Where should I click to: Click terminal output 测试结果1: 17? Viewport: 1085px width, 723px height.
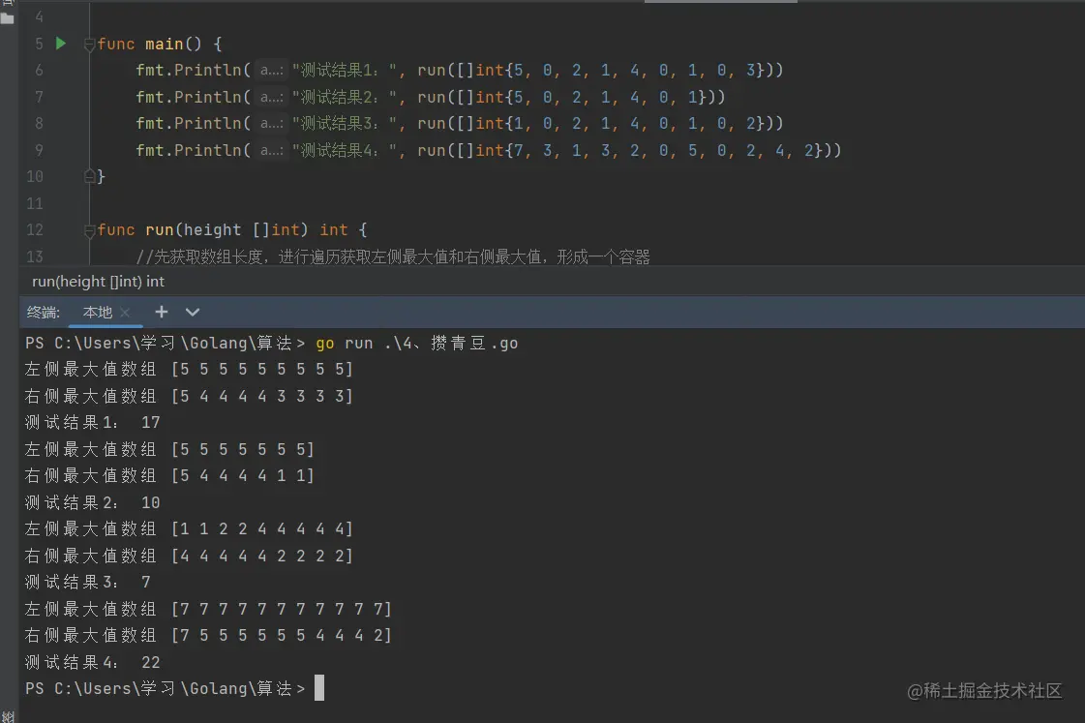(92, 423)
